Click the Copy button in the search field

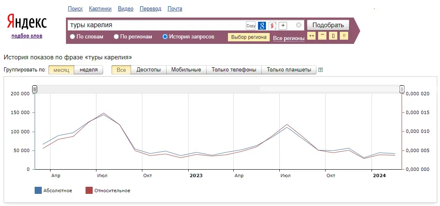click(251, 25)
